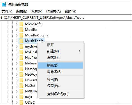Click the registry path address bar
The height and width of the screenshot is (105, 132).
click(x=66, y=18)
